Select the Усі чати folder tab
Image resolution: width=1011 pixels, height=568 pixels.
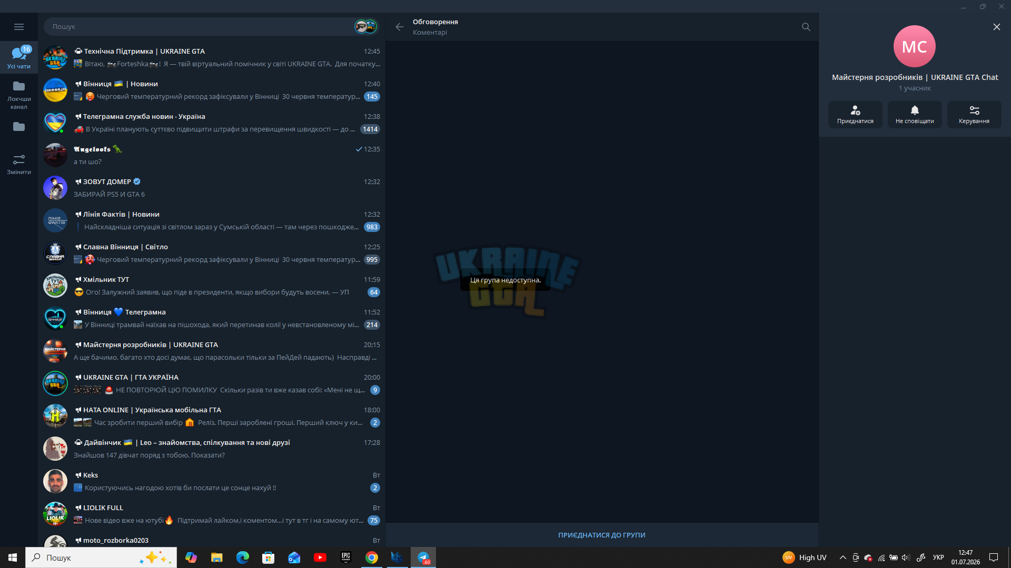[19, 57]
